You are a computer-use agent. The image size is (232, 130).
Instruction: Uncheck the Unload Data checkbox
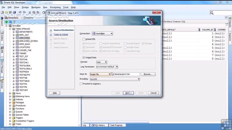pos(84,58)
